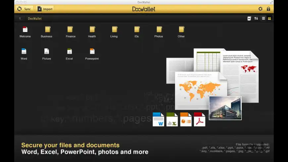Screen dimensions: 288x162
Task: Click the green Excel format icon
Action: tap(172, 119)
